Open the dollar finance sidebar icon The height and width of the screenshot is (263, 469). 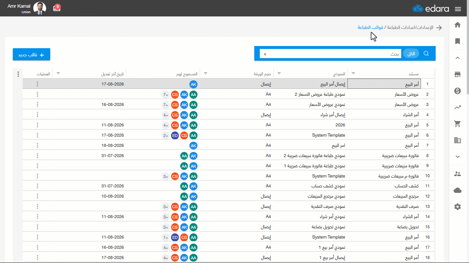(457, 91)
